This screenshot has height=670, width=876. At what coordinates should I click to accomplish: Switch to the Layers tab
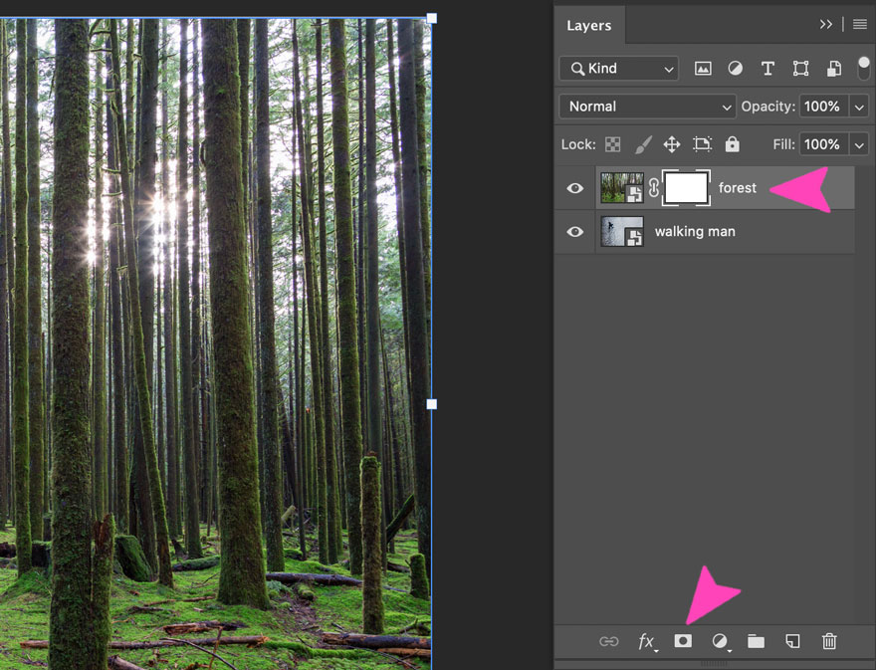[589, 25]
